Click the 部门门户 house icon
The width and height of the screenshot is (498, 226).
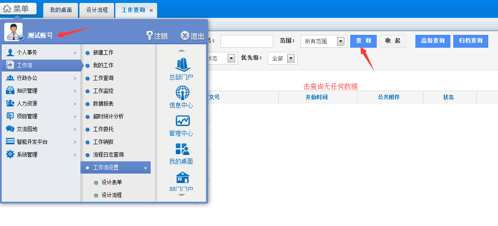[x=182, y=177]
